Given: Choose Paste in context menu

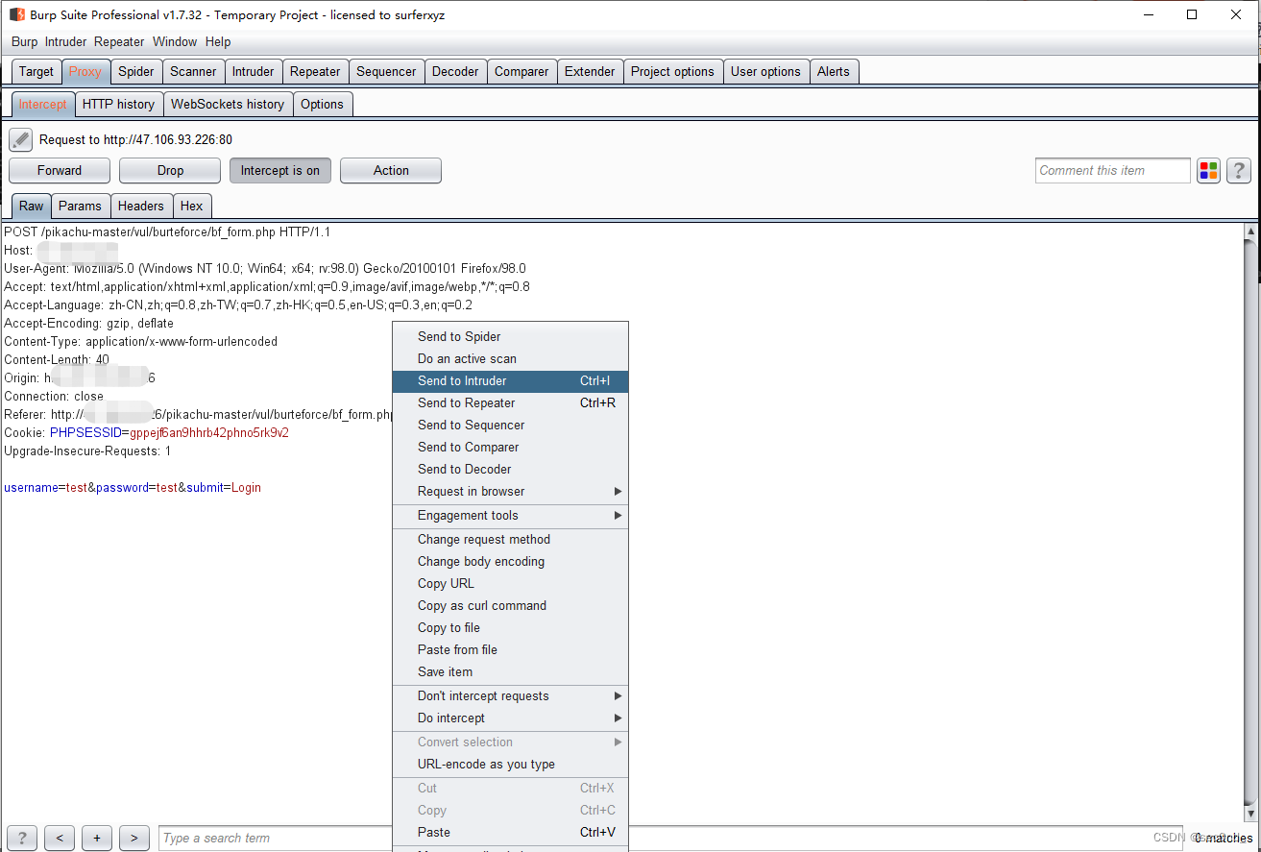Looking at the screenshot, I should (510, 832).
